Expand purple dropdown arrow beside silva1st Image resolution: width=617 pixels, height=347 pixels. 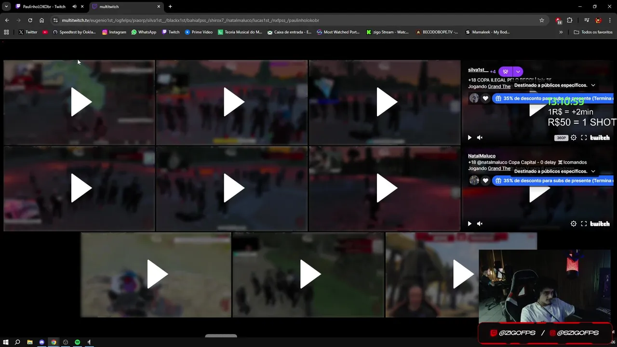coord(518,71)
